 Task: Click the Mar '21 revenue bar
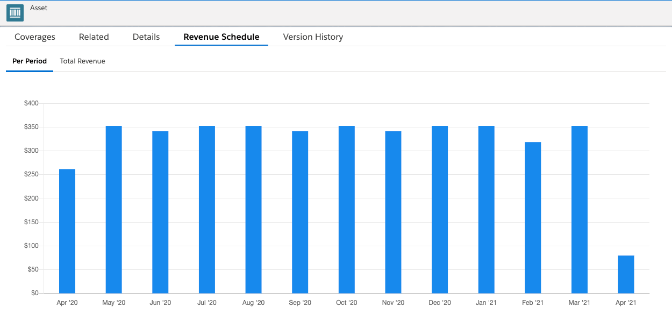(580, 210)
